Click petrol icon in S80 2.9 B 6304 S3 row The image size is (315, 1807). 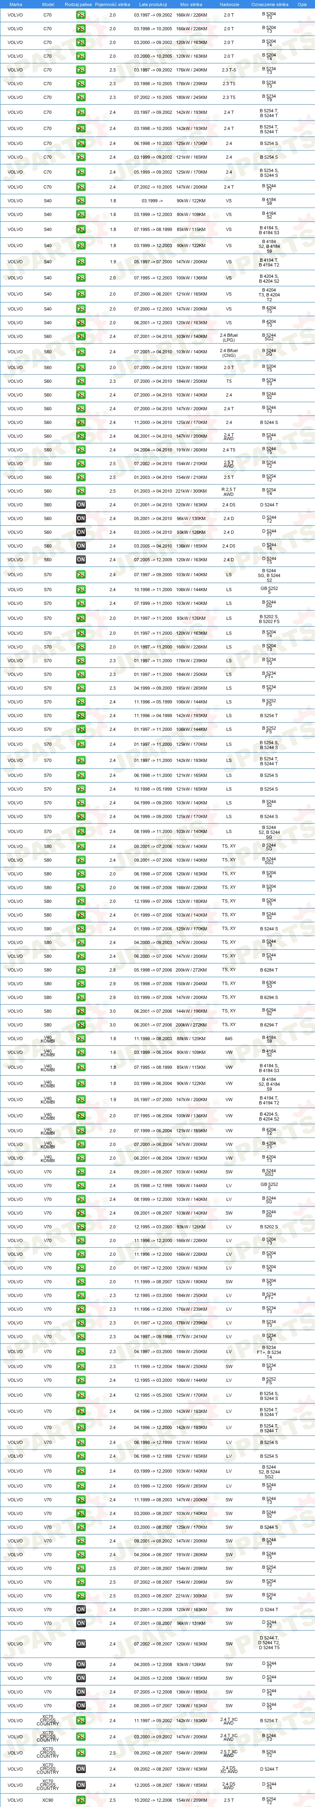pyautogui.click(x=81, y=984)
